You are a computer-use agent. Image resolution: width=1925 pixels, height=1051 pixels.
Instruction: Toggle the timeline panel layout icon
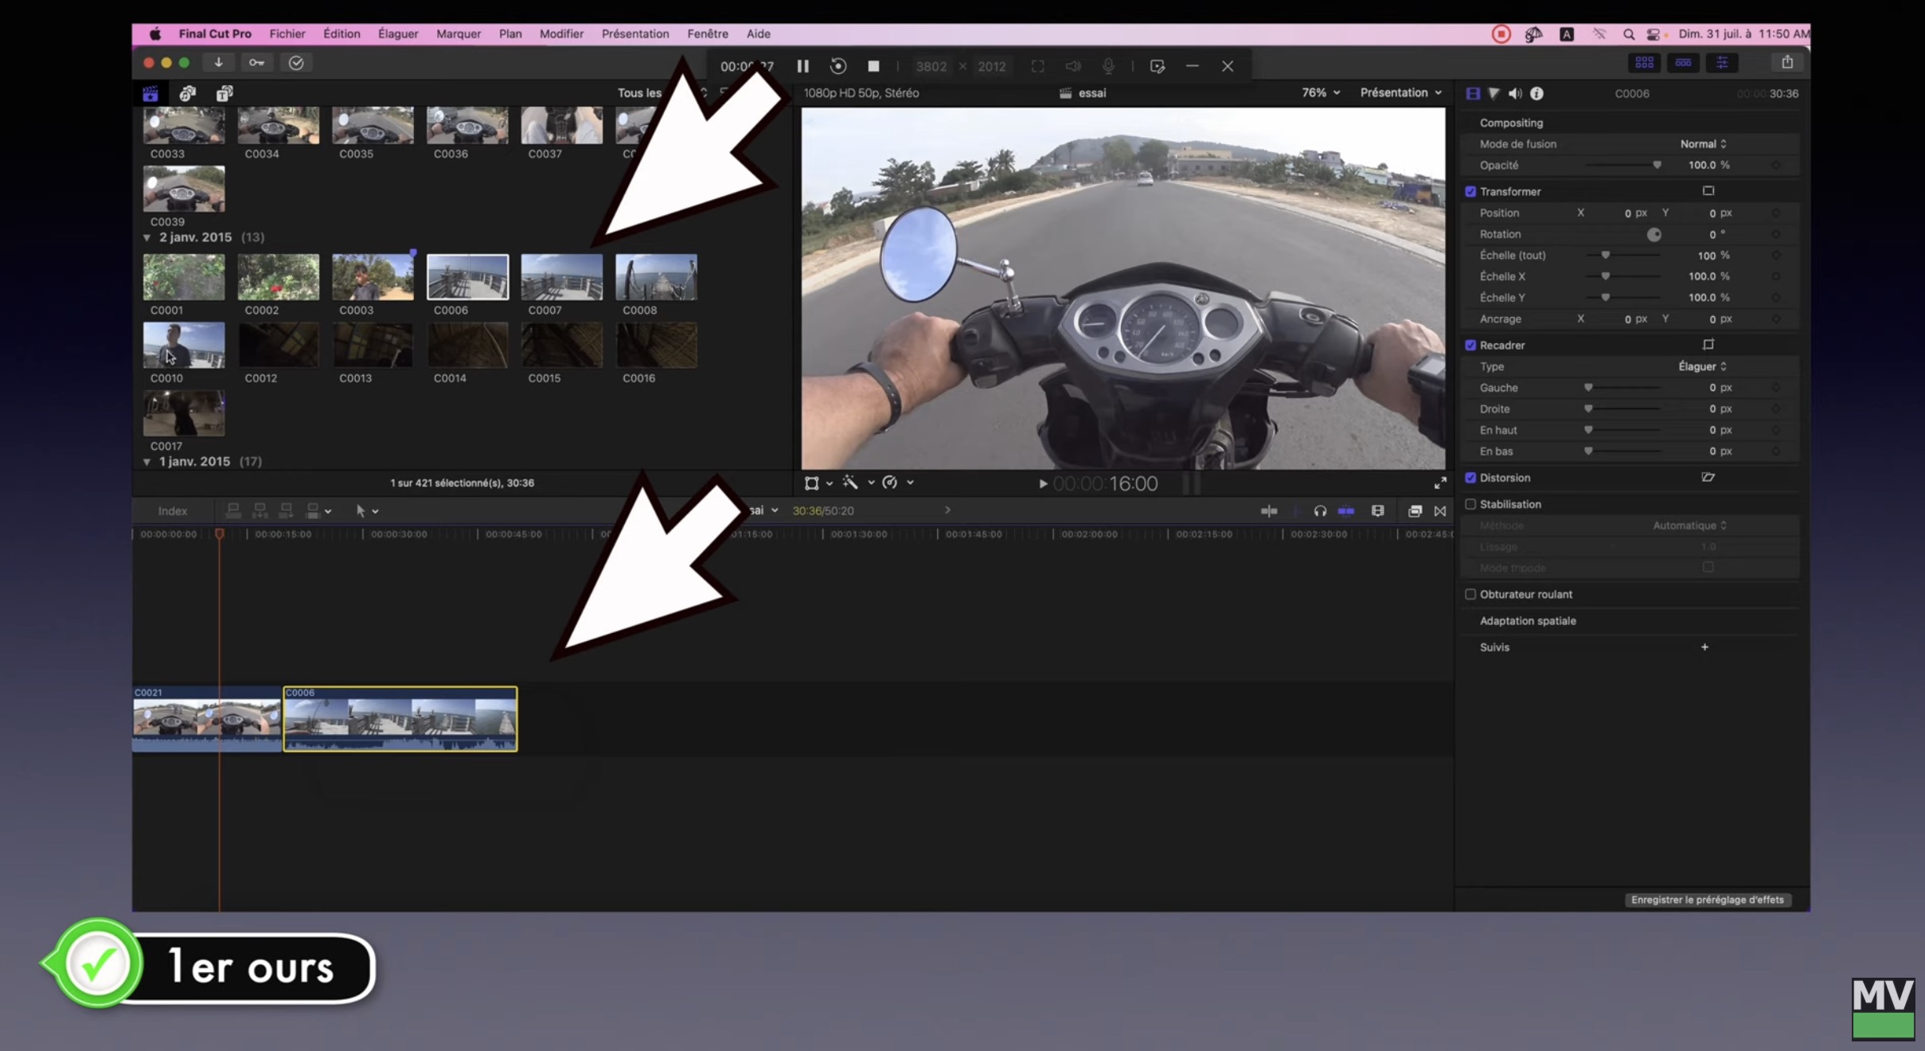[1683, 63]
